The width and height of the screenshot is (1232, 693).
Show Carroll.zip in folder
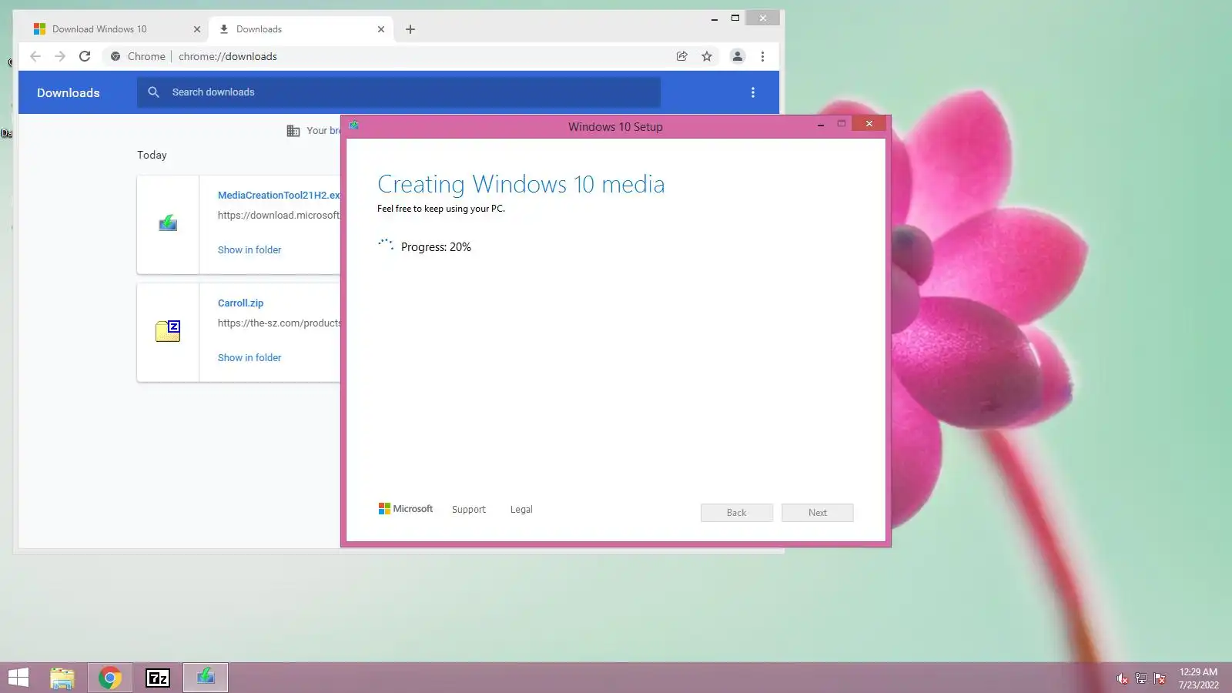pos(249,358)
